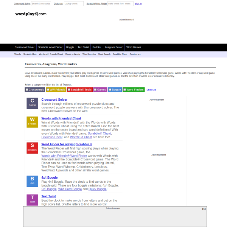Toggle the Boggle category checkbox
Viewport: 227px width, 227px height.
[x=110, y=90]
